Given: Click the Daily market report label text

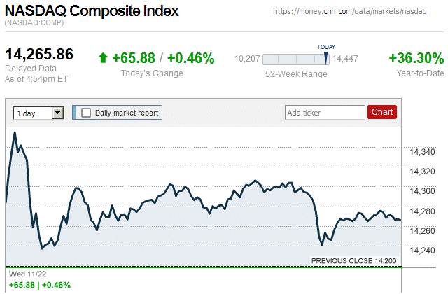Looking at the screenshot, I should coord(127,112).
